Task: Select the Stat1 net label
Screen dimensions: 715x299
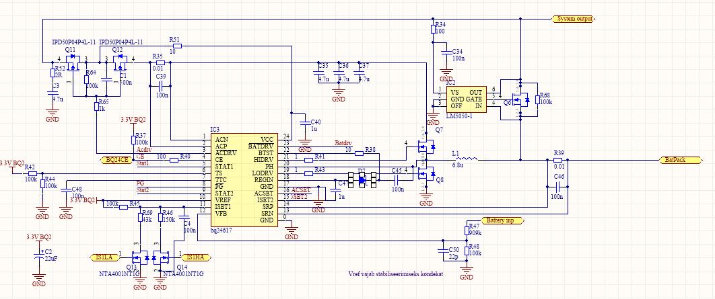Action: click(143, 163)
